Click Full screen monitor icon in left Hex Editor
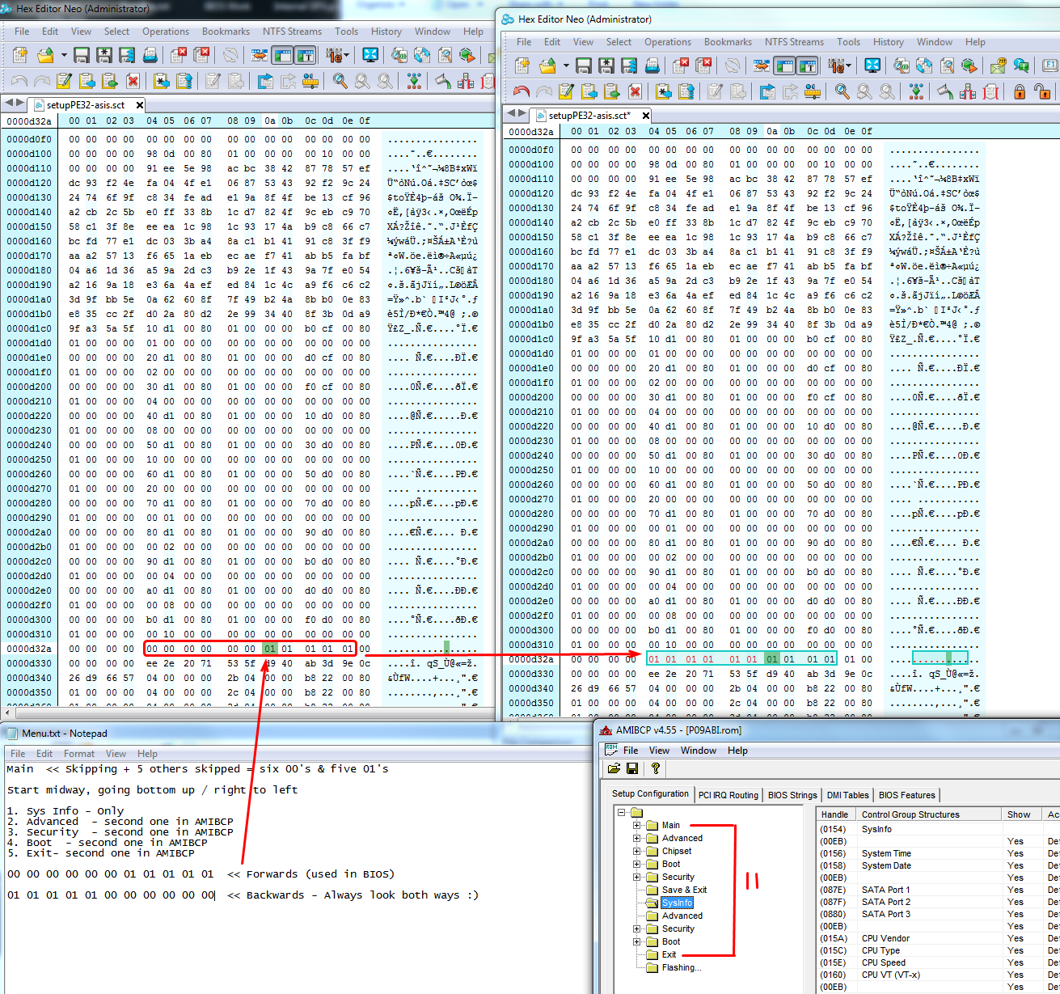 point(370,55)
